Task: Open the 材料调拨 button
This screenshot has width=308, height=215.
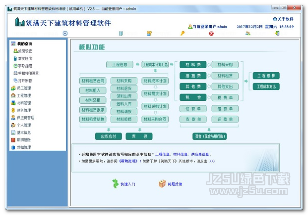Action: (124, 112)
